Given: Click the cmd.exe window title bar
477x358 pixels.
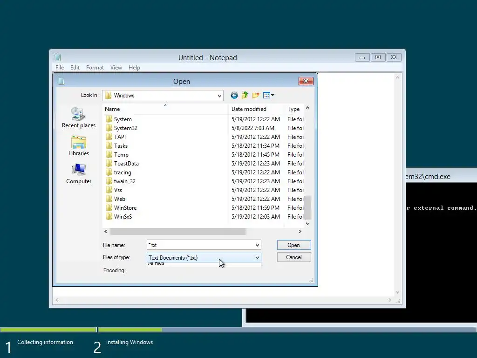Looking at the screenshot, I should click(442, 176).
